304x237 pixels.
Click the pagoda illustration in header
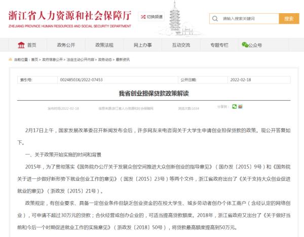(x=175, y=18)
